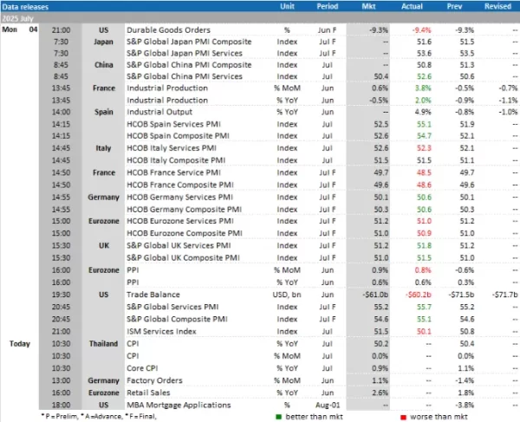Select 'S&P Global China PMI Composite' row name
The width and height of the screenshot is (520, 422).
click(189, 65)
